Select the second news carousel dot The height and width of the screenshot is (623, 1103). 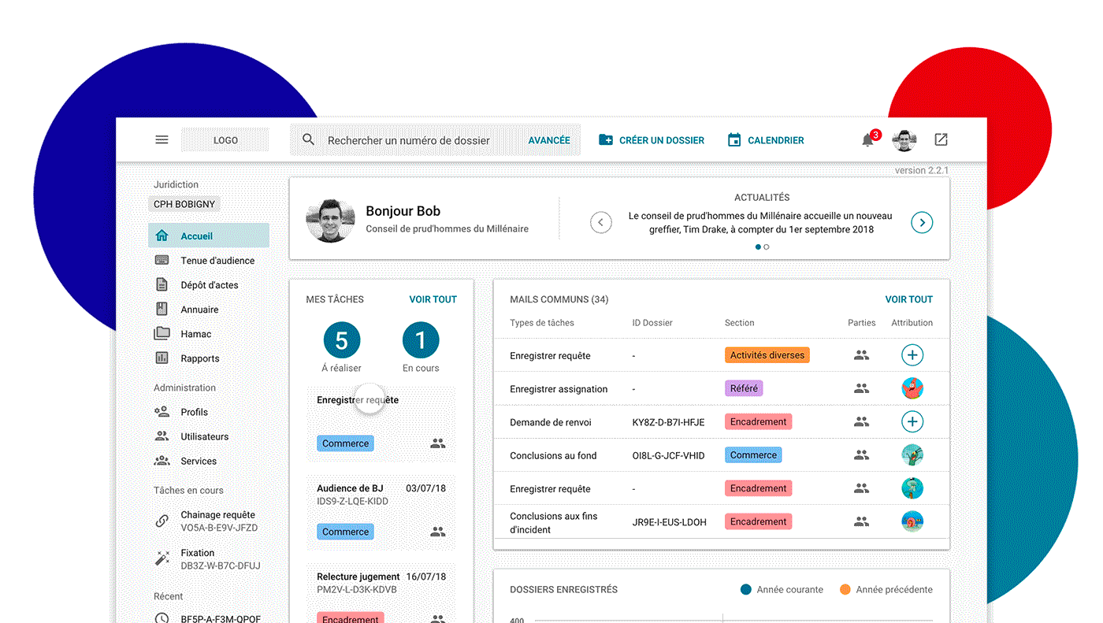(x=767, y=247)
